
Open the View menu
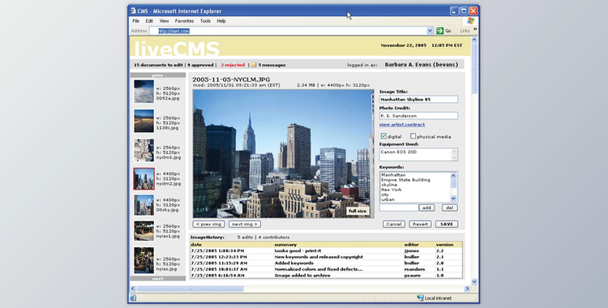[164, 21]
